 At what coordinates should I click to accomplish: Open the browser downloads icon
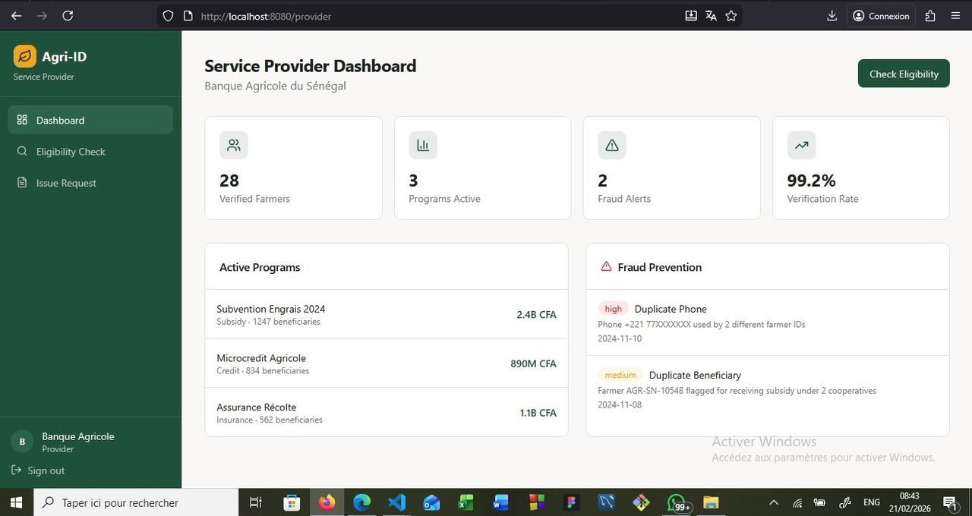coord(832,15)
